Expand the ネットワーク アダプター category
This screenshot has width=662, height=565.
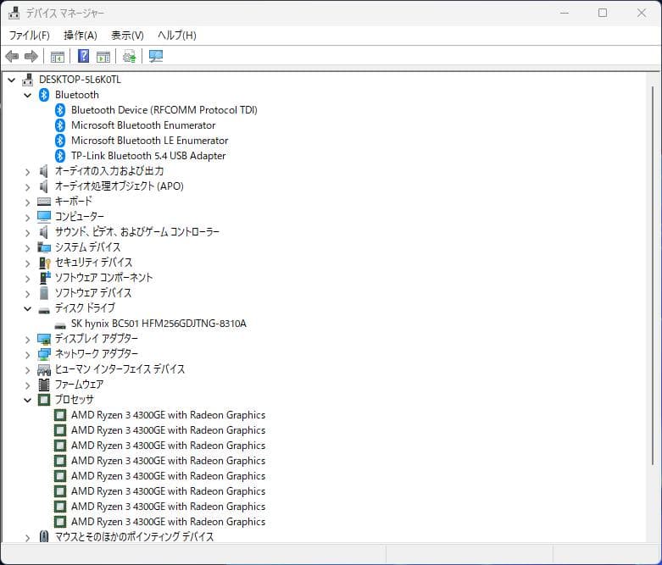[27, 355]
